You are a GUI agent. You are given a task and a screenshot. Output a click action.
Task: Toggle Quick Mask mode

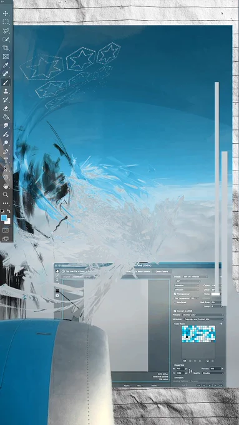click(6, 230)
